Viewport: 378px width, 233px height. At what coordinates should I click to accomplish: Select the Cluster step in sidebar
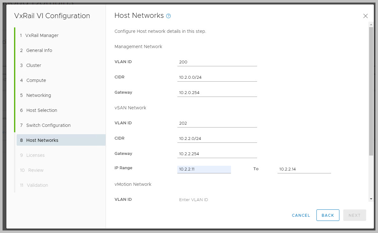pyautogui.click(x=33, y=65)
